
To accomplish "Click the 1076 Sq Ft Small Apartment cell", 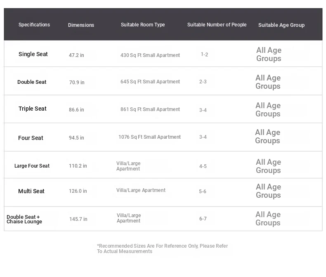I will (149, 137).
